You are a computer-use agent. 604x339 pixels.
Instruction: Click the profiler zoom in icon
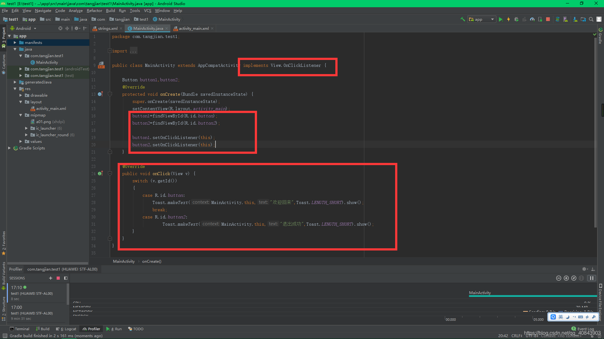[566, 278]
